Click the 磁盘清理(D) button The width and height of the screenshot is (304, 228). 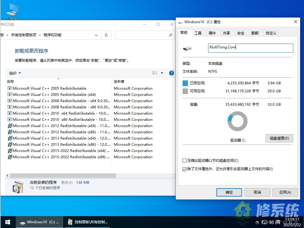click(x=279, y=138)
